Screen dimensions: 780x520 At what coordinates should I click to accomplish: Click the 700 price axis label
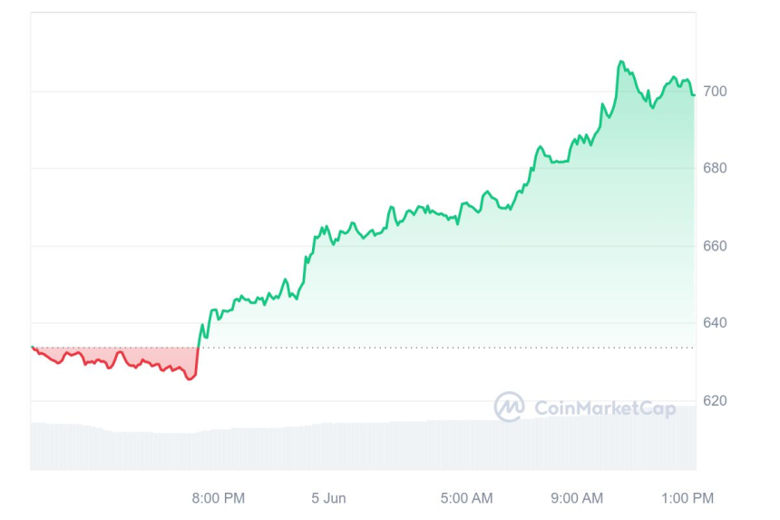point(715,92)
